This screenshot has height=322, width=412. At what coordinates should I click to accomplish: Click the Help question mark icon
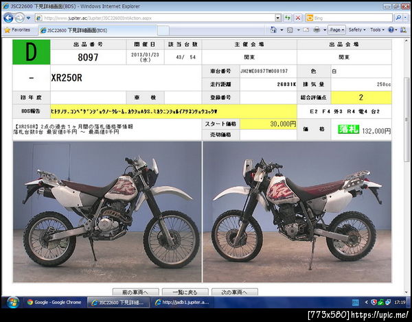pyautogui.click(x=391, y=30)
